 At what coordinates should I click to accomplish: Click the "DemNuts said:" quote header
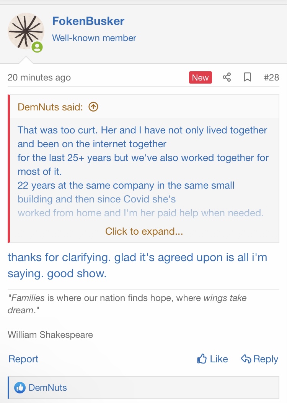pyautogui.click(x=50, y=107)
